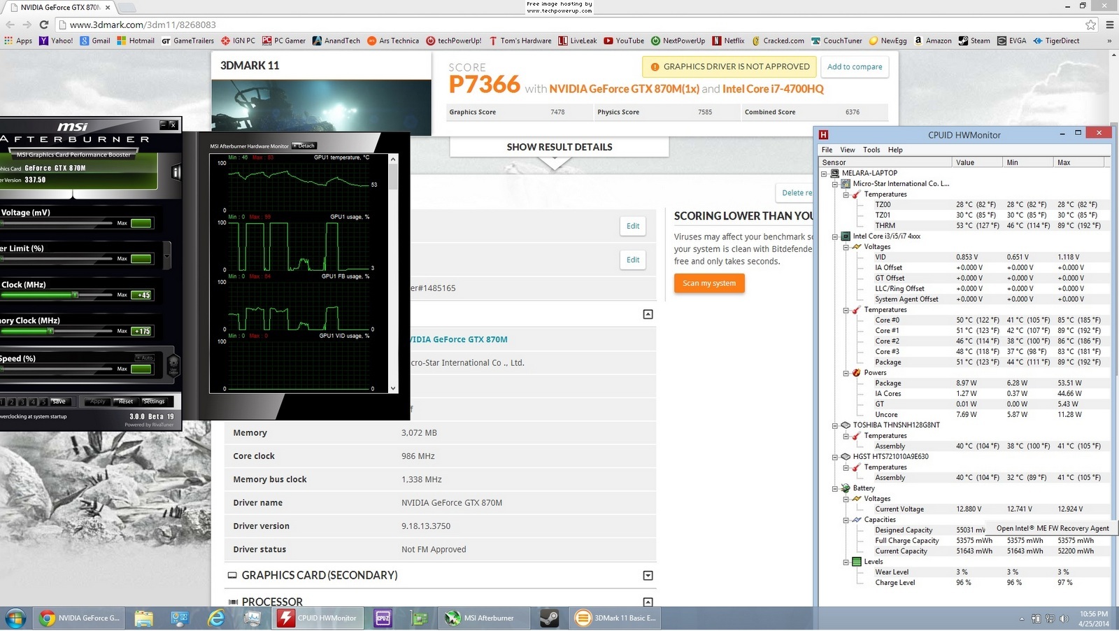Open the Chrome hamburger menu
1119x631 pixels.
pyautogui.click(x=1109, y=24)
